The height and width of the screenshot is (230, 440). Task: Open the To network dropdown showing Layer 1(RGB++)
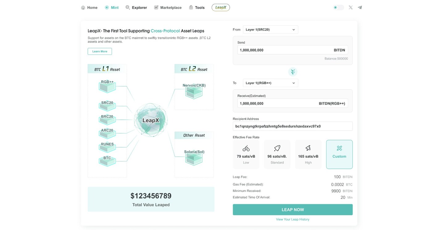270,83
